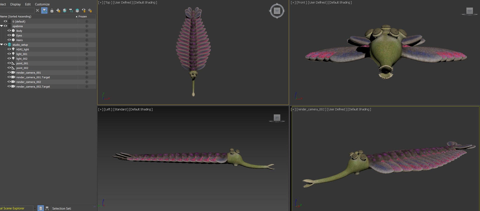Open the Display menu

(15, 4)
